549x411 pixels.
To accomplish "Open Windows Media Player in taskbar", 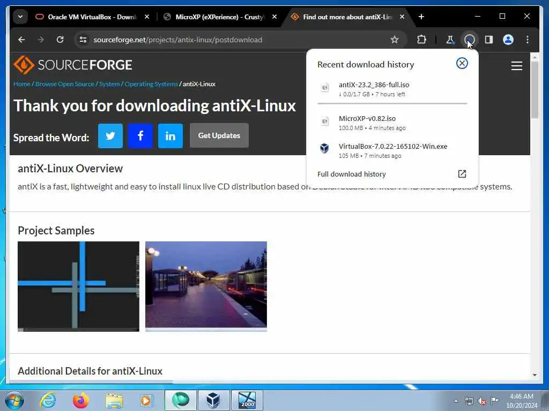I will 146,400.
